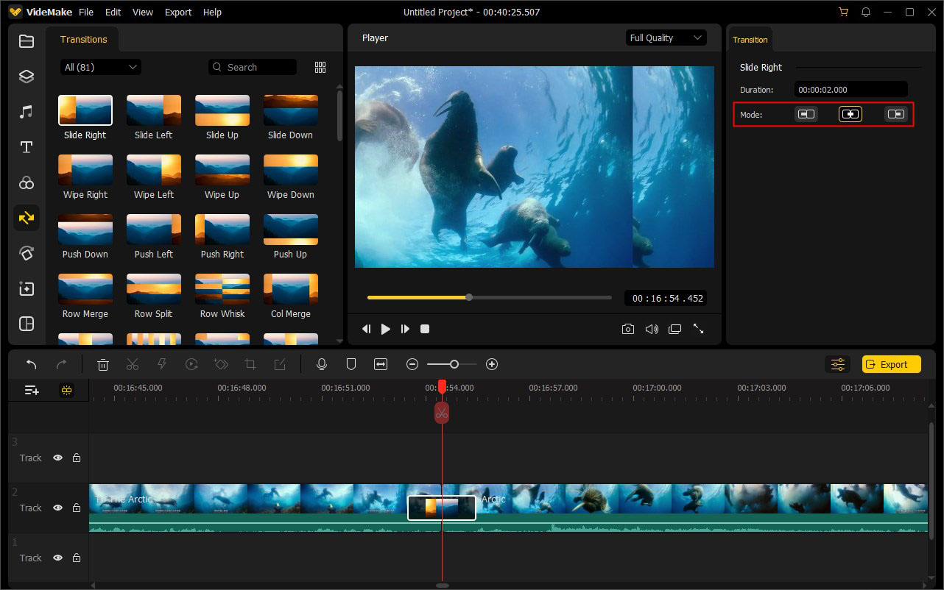944x590 pixels.
Task: Open the All (81) category dropdown
Action: 101,67
